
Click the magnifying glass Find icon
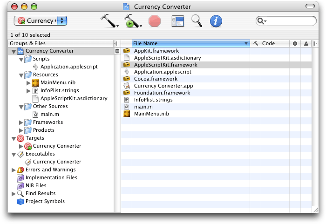point(197,21)
